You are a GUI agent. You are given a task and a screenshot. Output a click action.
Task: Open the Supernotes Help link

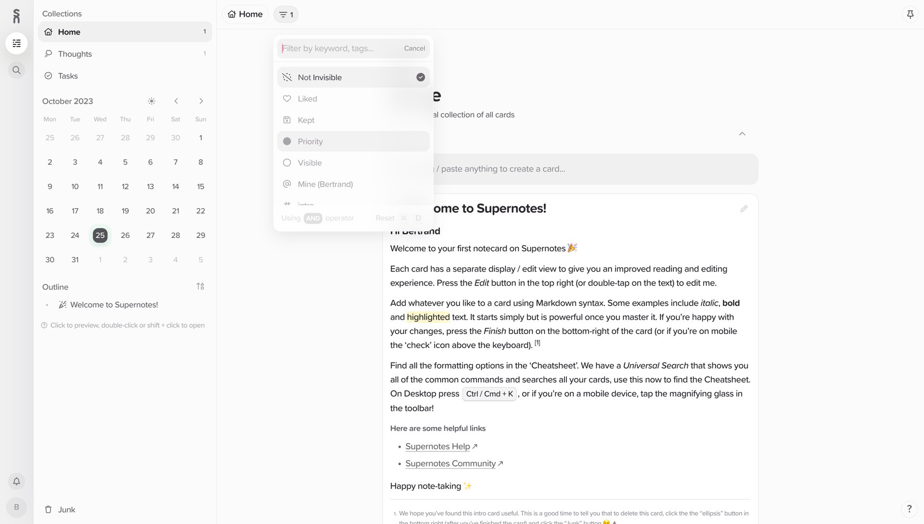coord(437,446)
